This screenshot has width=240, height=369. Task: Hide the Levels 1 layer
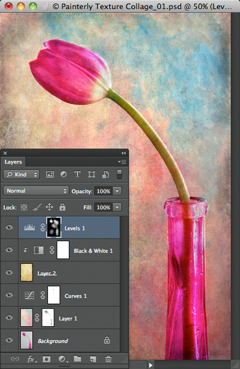9,228
